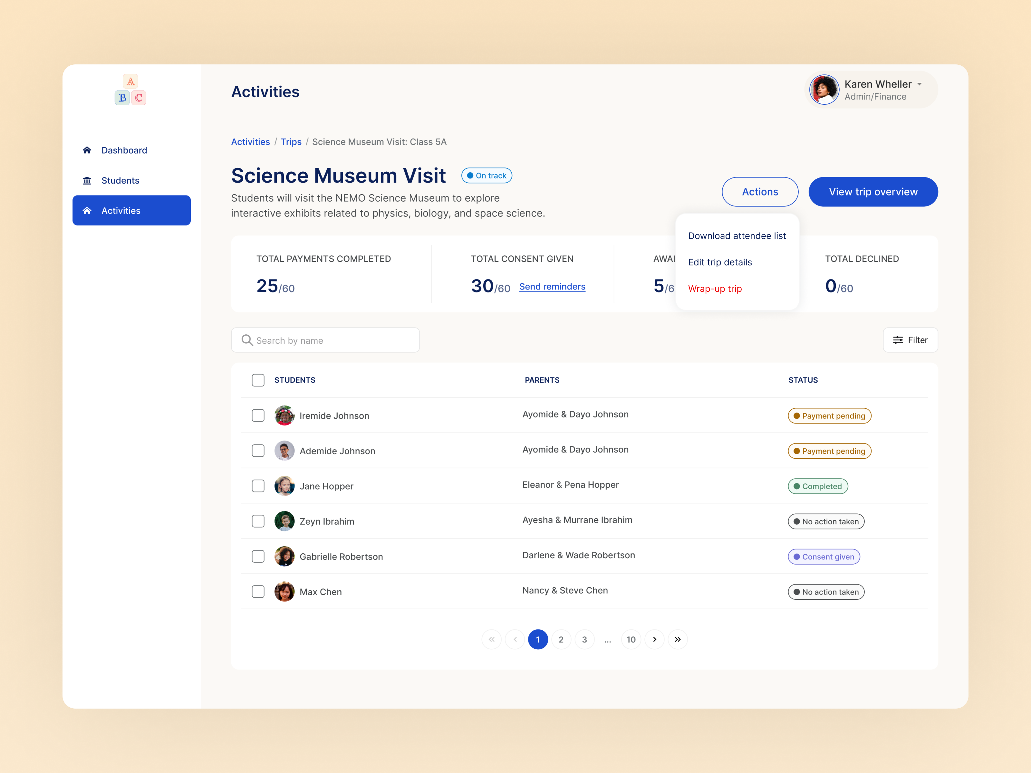Screen dimensions: 1031x773
Task: Click the Total Payments Completed value 25/60
Action: click(275, 286)
